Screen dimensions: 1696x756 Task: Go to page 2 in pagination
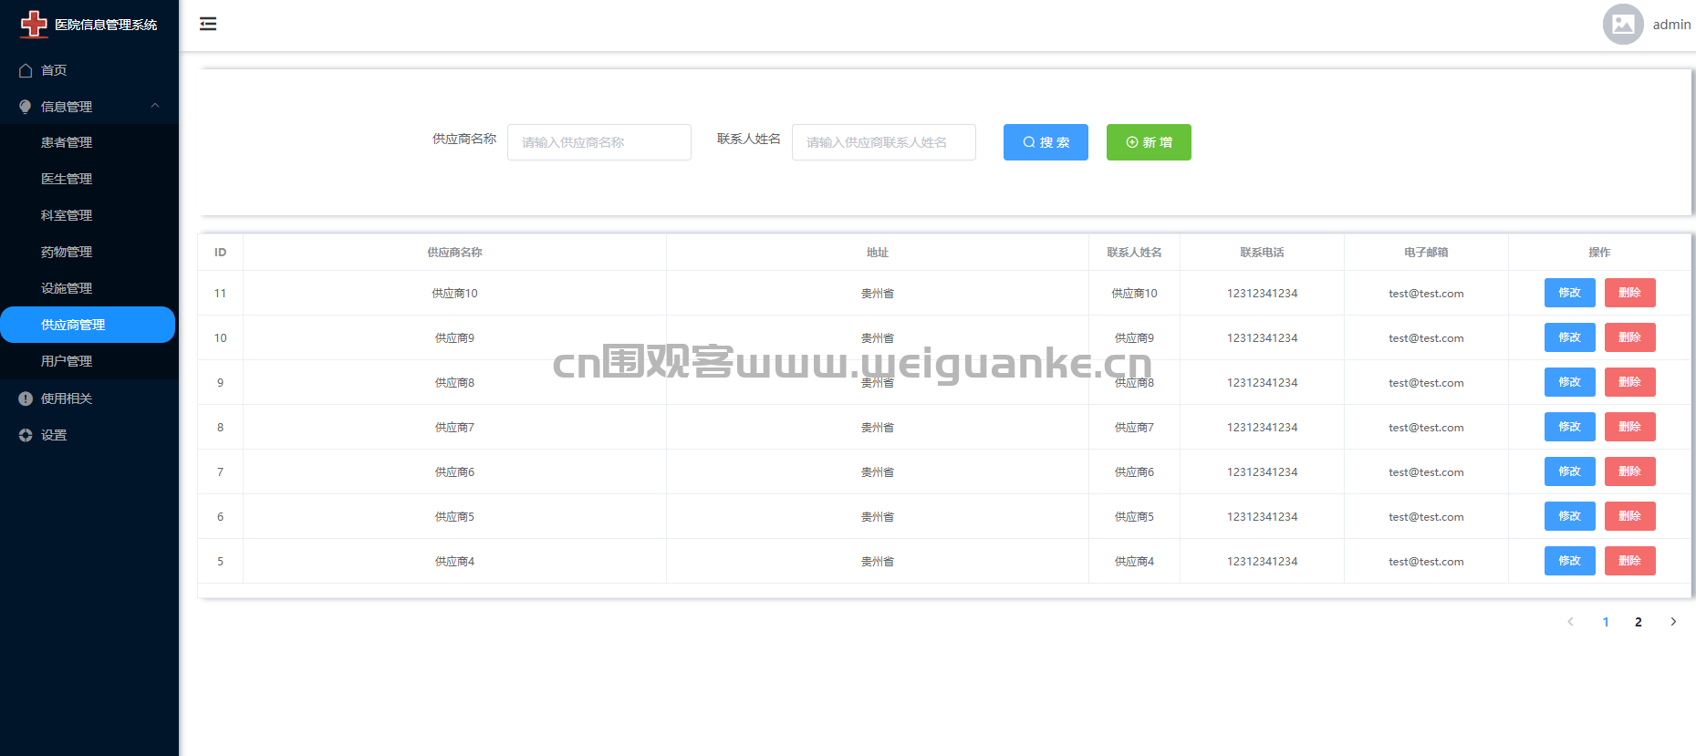pos(1639,622)
